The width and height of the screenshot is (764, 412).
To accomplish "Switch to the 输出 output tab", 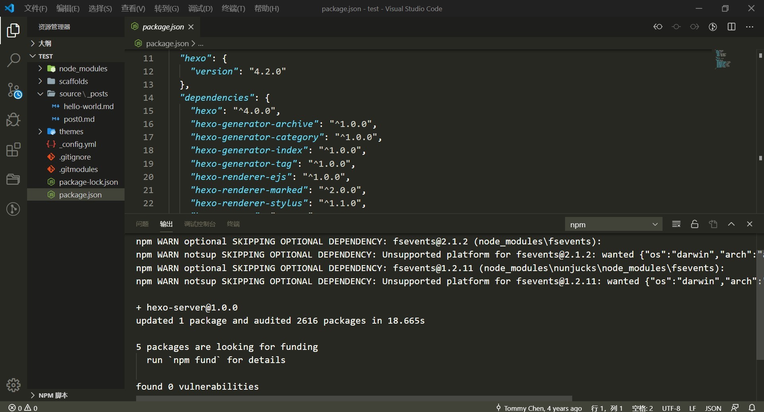I will coord(166,224).
